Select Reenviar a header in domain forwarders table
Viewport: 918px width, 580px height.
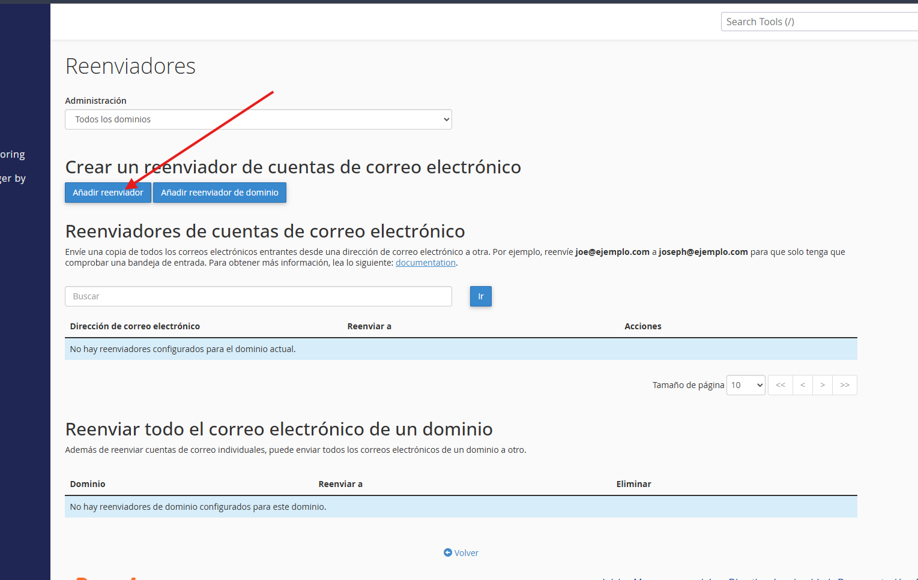click(340, 484)
